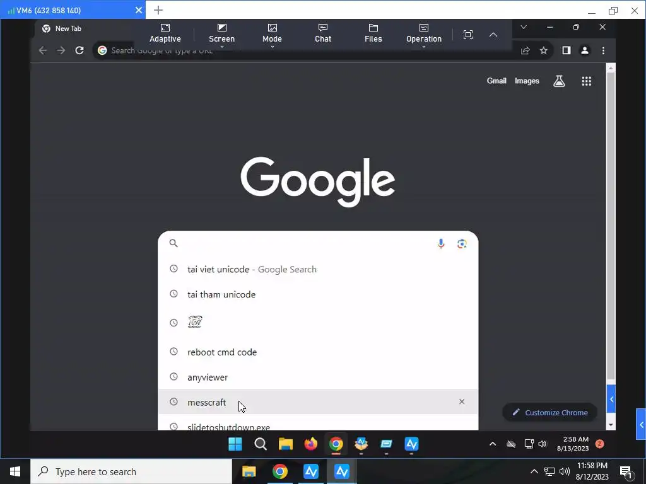Click the share page icon in address bar

[x=525, y=50]
